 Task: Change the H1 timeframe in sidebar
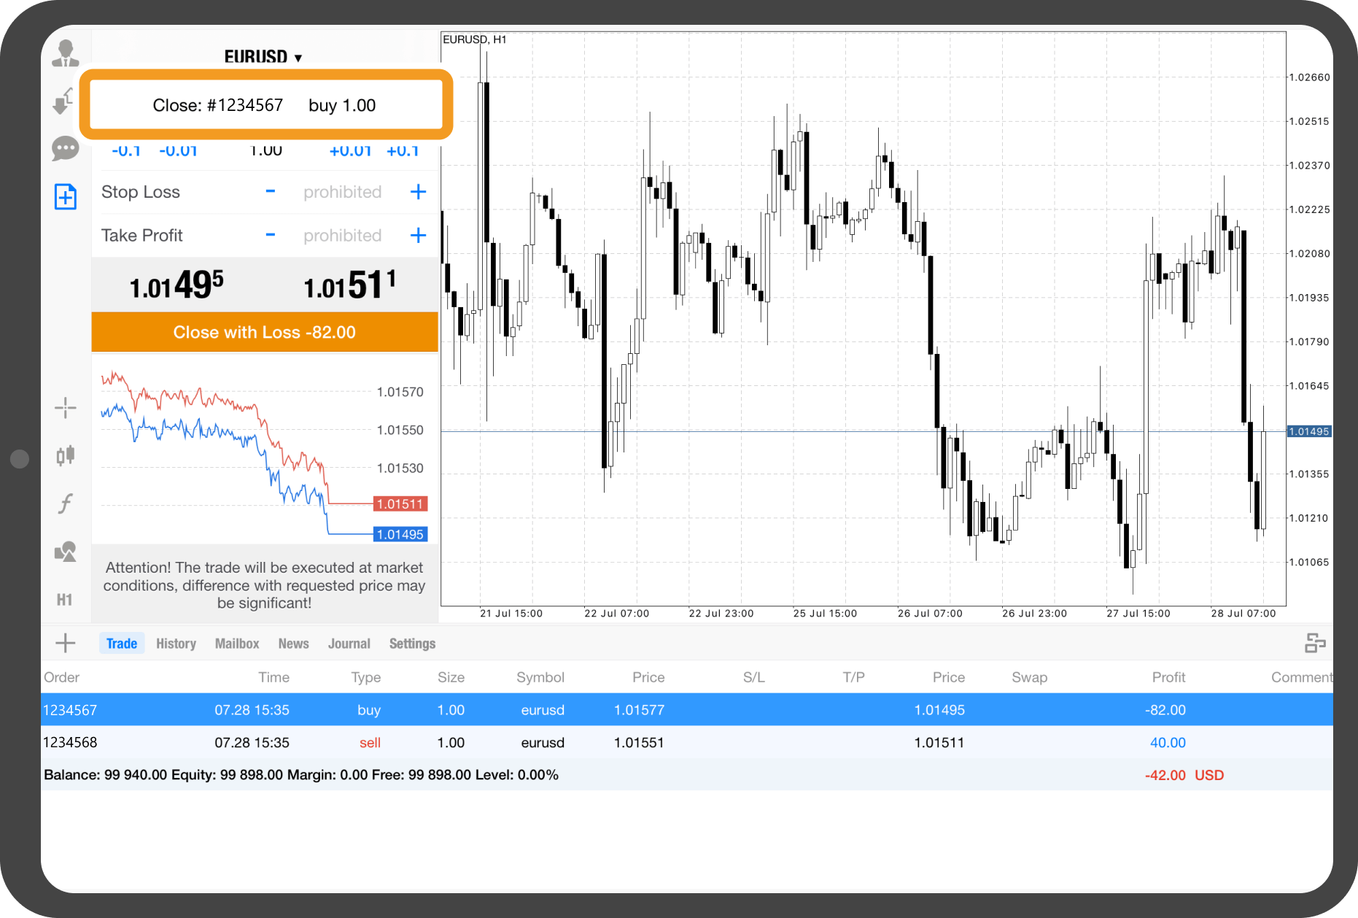pyautogui.click(x=65, y=600)
